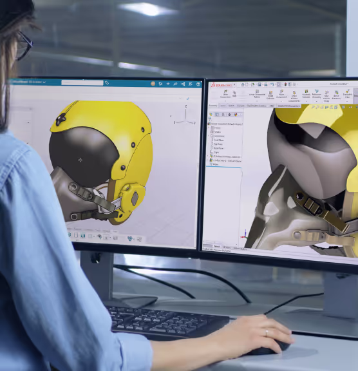The width and height of the screenshot is (358, 371).
Task: Click the network Share nodes icon, left top bar
Action: (183, 84)
